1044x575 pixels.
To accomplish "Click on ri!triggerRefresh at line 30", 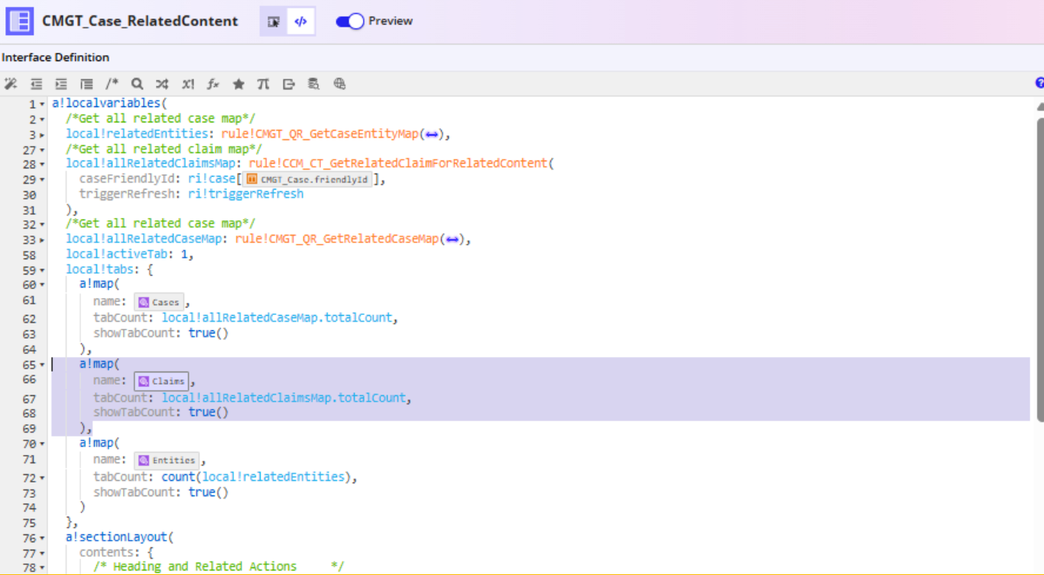I will (x=245, y=194).
